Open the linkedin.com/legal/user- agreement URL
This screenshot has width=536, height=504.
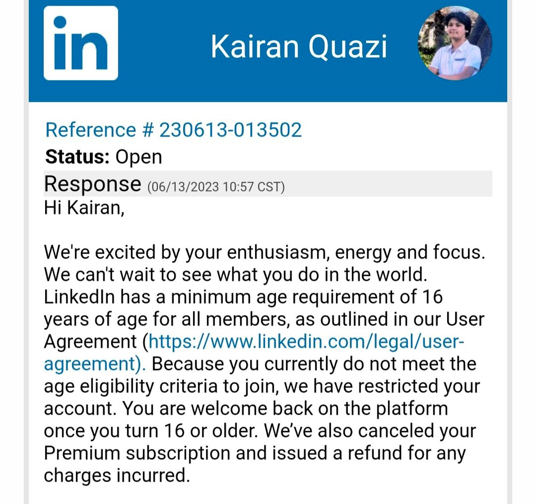pyautogui.click(x=306, y=342)
